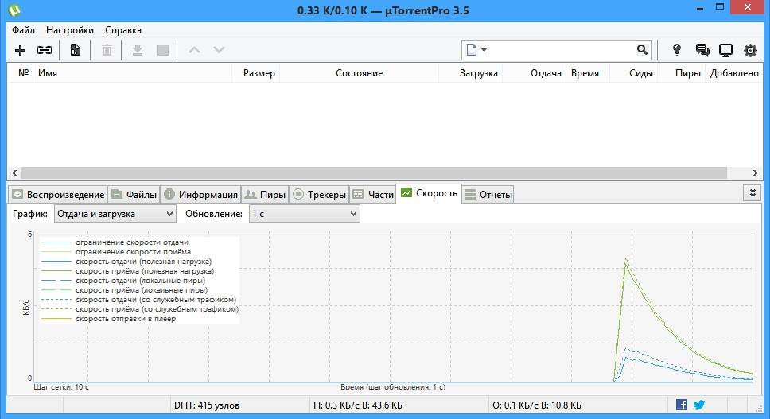770x419 pixels.
Task: Open the search provider page dropdown
Action: click(x=476, y=49)
